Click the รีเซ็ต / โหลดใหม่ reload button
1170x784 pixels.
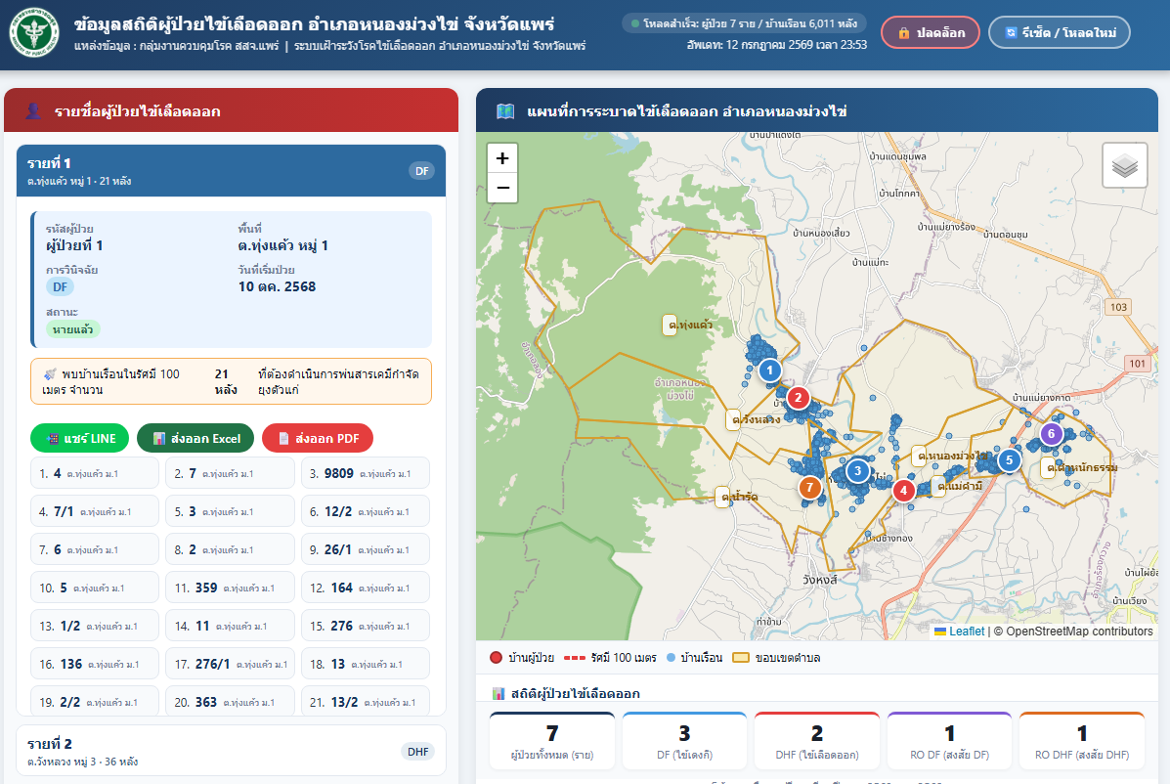click(1060, 33)
